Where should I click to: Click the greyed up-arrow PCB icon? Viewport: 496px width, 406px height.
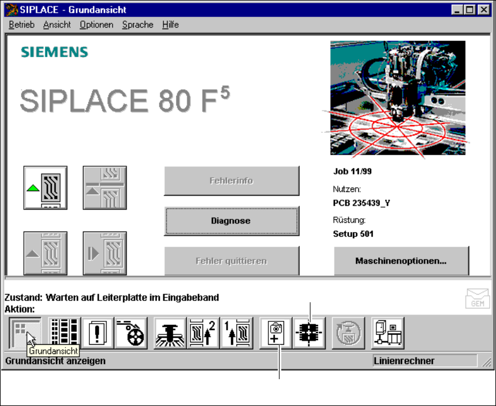(46, 253)
